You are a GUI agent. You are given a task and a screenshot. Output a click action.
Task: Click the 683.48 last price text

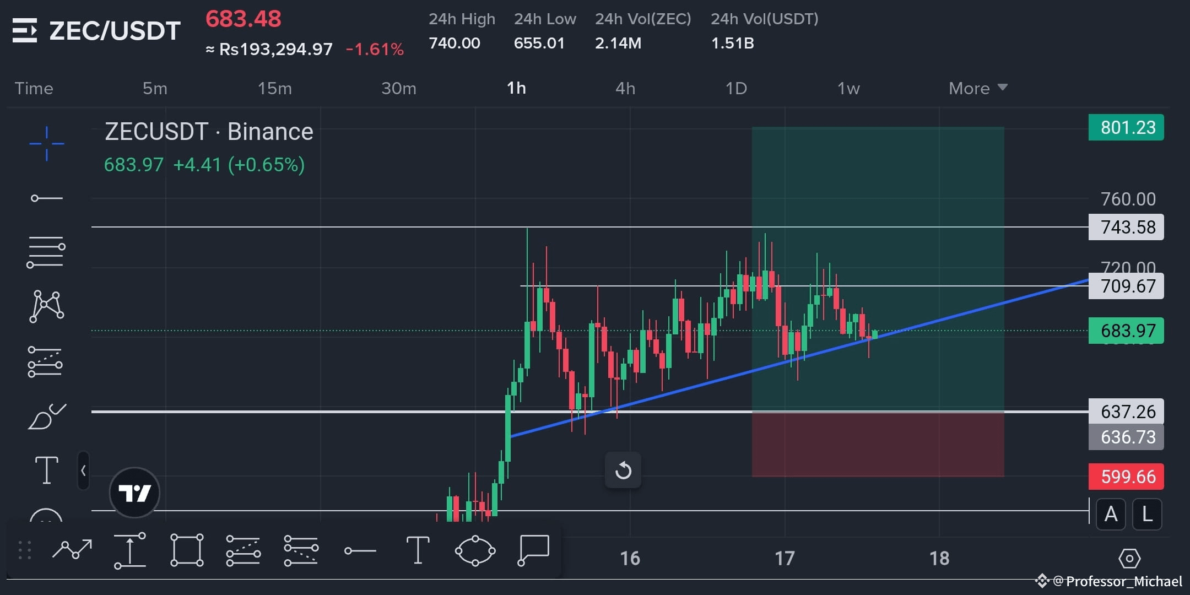(243, 19)
